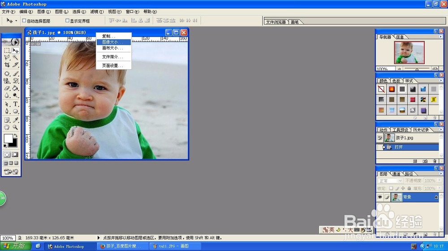Choose Image Size from context menu
The width and height of the screenshot is (448, 251).
coord(113,42)
